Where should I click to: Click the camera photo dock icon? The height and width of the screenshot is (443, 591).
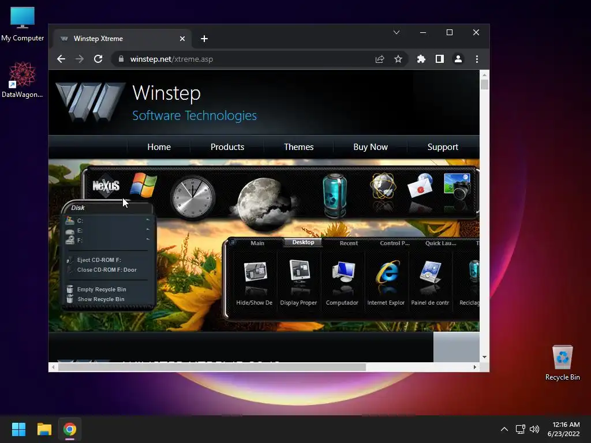[457, 186]
